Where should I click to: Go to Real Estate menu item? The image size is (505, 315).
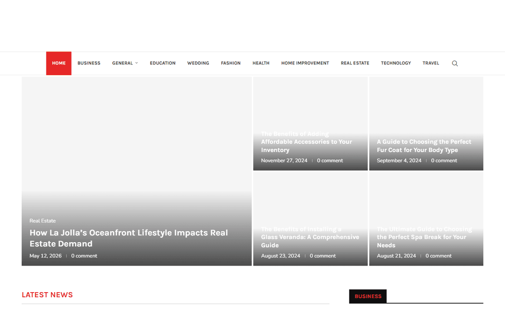point(355,63)
